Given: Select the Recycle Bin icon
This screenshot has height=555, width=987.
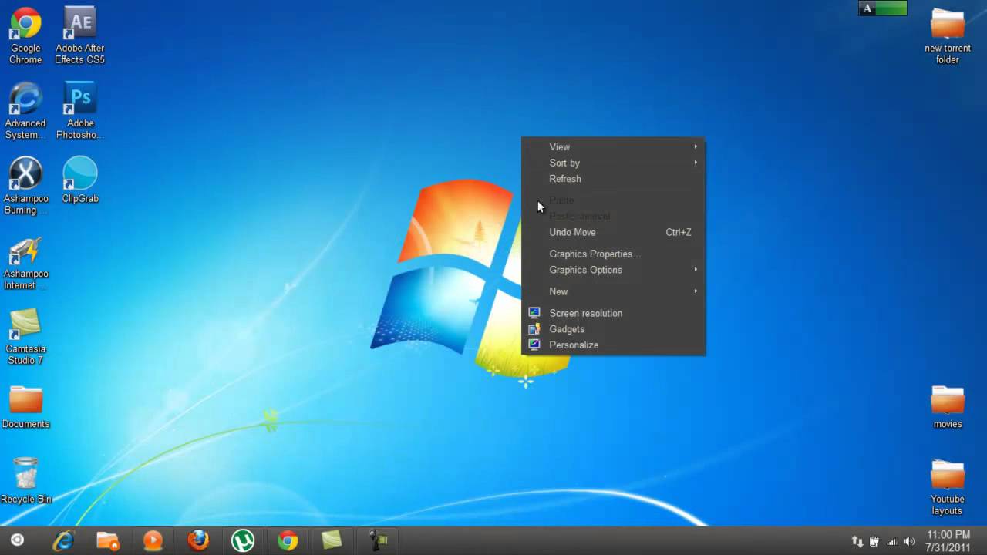Looking at the screenshot, I should (x=25, y=481).
